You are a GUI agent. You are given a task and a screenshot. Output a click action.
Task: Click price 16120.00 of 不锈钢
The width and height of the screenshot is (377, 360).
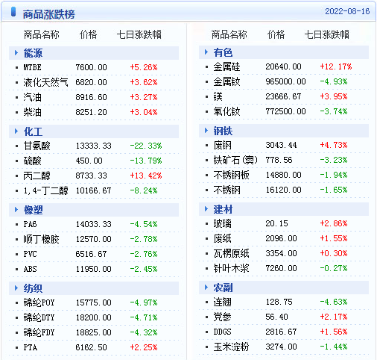[x=283, y=190]
